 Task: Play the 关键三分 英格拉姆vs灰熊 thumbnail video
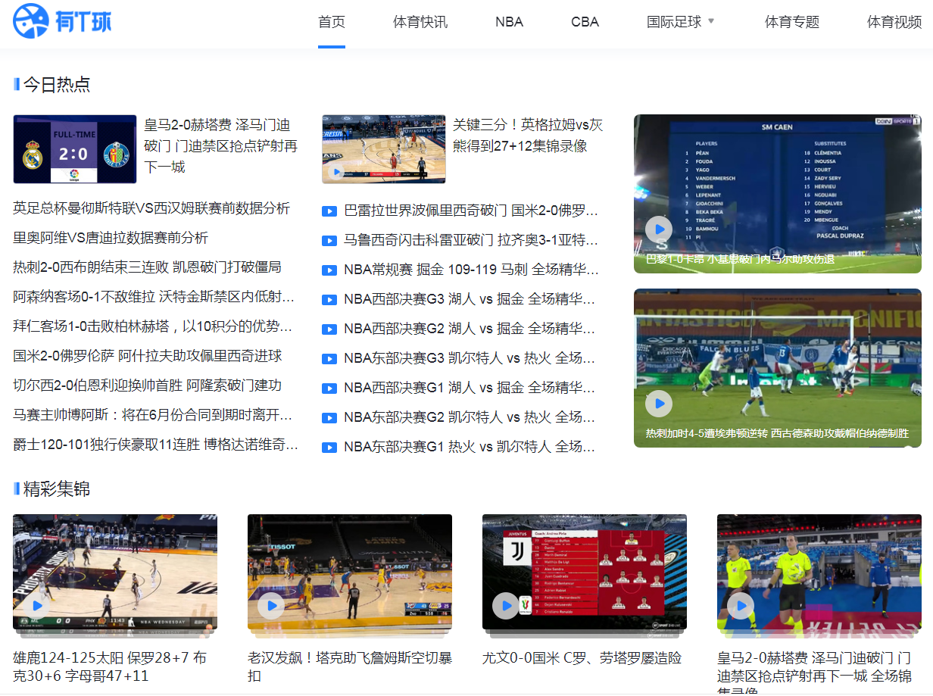tap(337, 173)
